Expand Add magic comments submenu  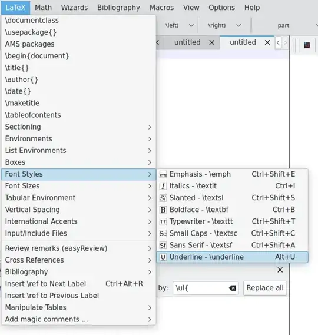tap(79, 320)
